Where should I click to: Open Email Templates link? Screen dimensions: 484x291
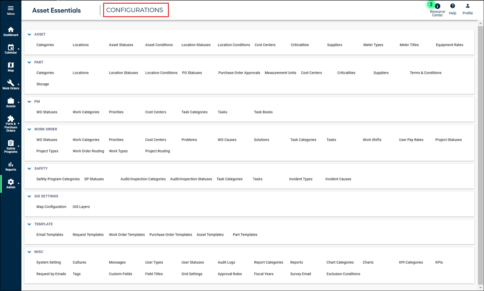tap(50, 235)
